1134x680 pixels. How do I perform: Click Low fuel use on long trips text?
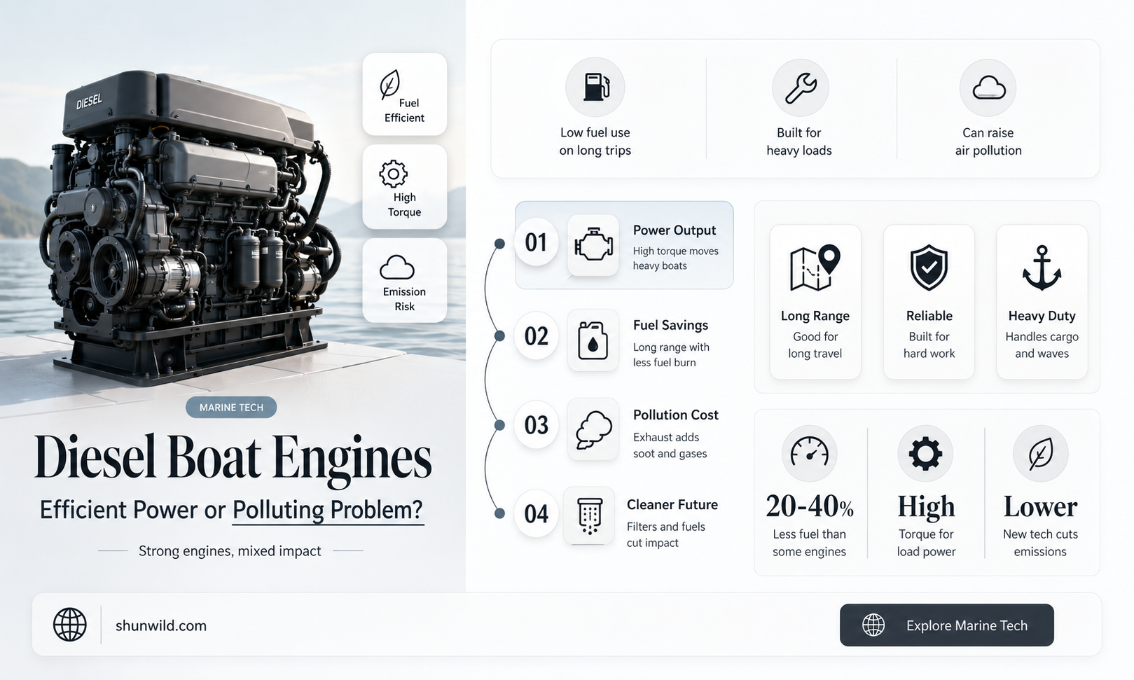tap(595, 141)
